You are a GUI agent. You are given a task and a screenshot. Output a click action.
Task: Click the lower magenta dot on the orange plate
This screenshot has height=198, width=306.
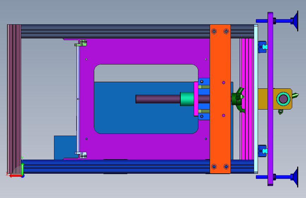click(x=224, y=116)
